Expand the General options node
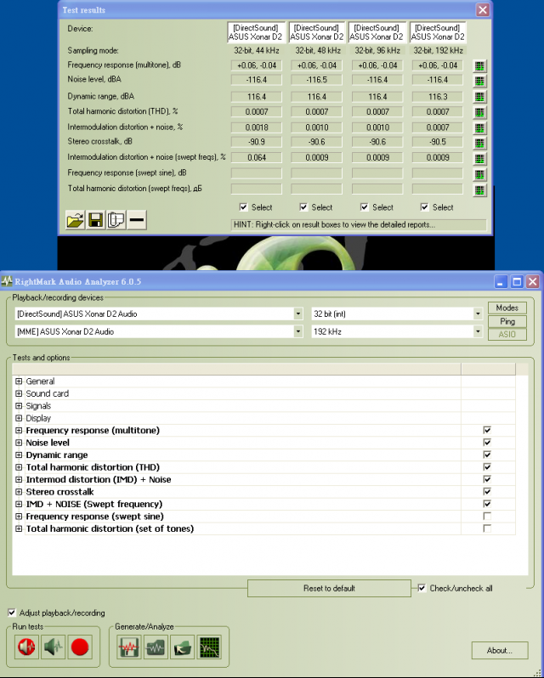Screen dimensions: 544x678 pyautogui.click(x=19, y=381)
